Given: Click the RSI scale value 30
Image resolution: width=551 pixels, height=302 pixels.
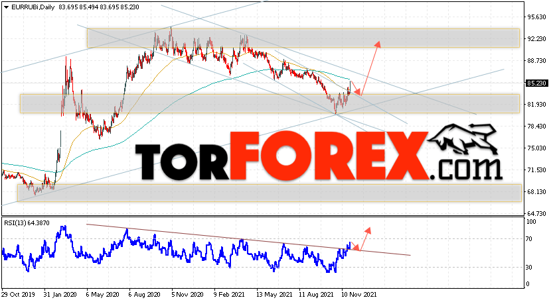Looking at the screenshot, I should pyautogui.click(x=529, y=268).
